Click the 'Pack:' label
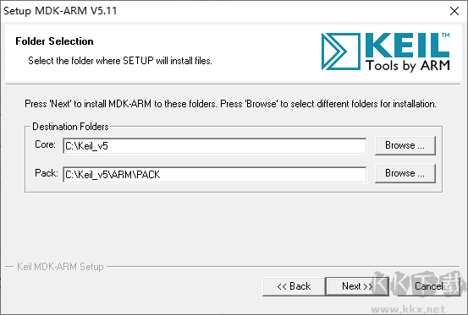Screen dimensions: 468x315 tap(47, 173)
